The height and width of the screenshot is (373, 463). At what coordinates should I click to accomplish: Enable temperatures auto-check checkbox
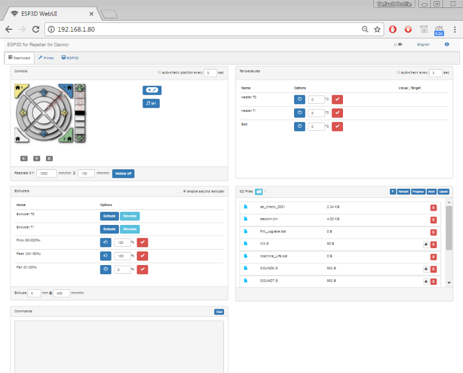(398, 72)
